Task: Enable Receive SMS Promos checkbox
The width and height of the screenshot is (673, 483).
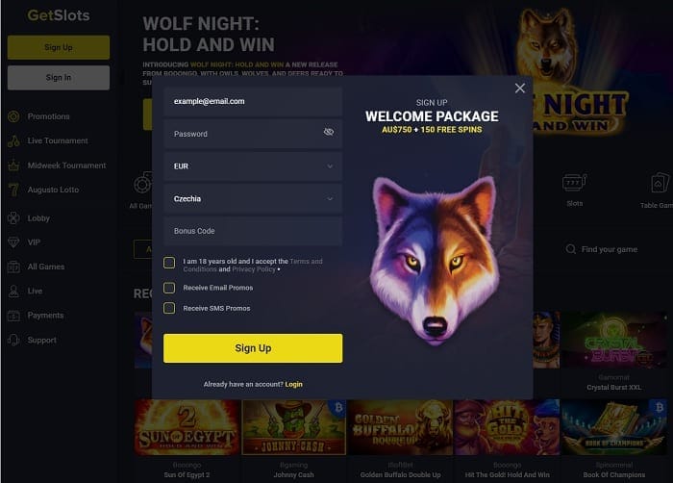Action: pyautogui.click(x=169, y=308)
